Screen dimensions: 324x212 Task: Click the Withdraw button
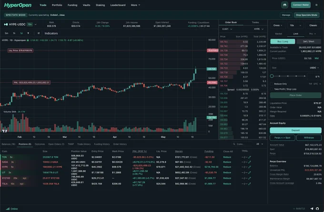[x=309, y=138]
